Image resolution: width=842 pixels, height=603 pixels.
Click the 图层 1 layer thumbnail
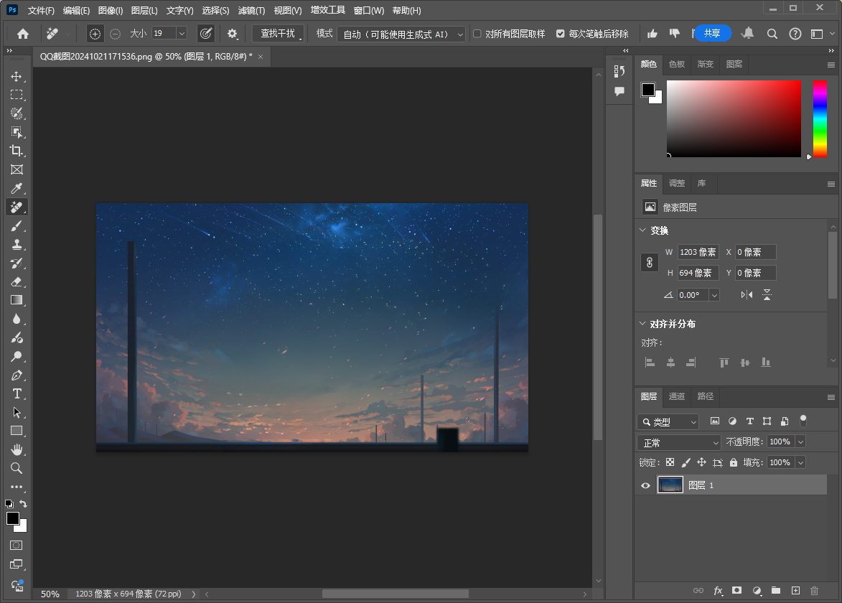[x=670, y=485]
